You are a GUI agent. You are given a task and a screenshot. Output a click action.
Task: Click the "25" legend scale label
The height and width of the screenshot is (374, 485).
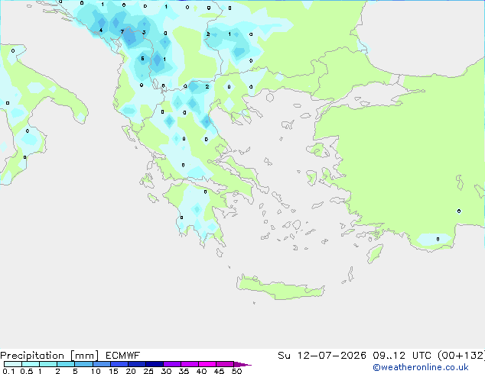(148, 371)
